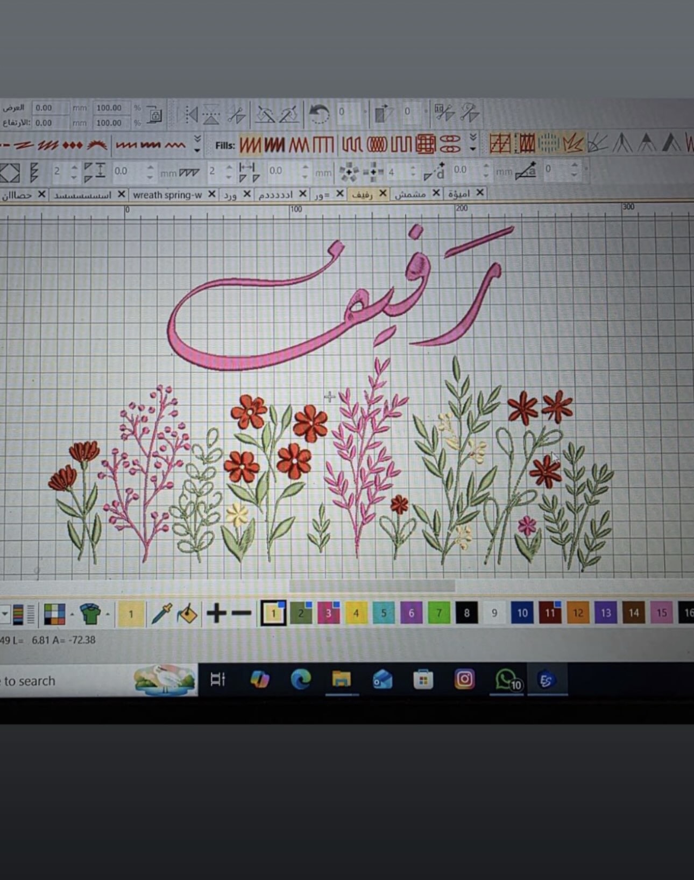Select the oval contour fill stitch icon

pyautogui.click(x=377, y=144)
